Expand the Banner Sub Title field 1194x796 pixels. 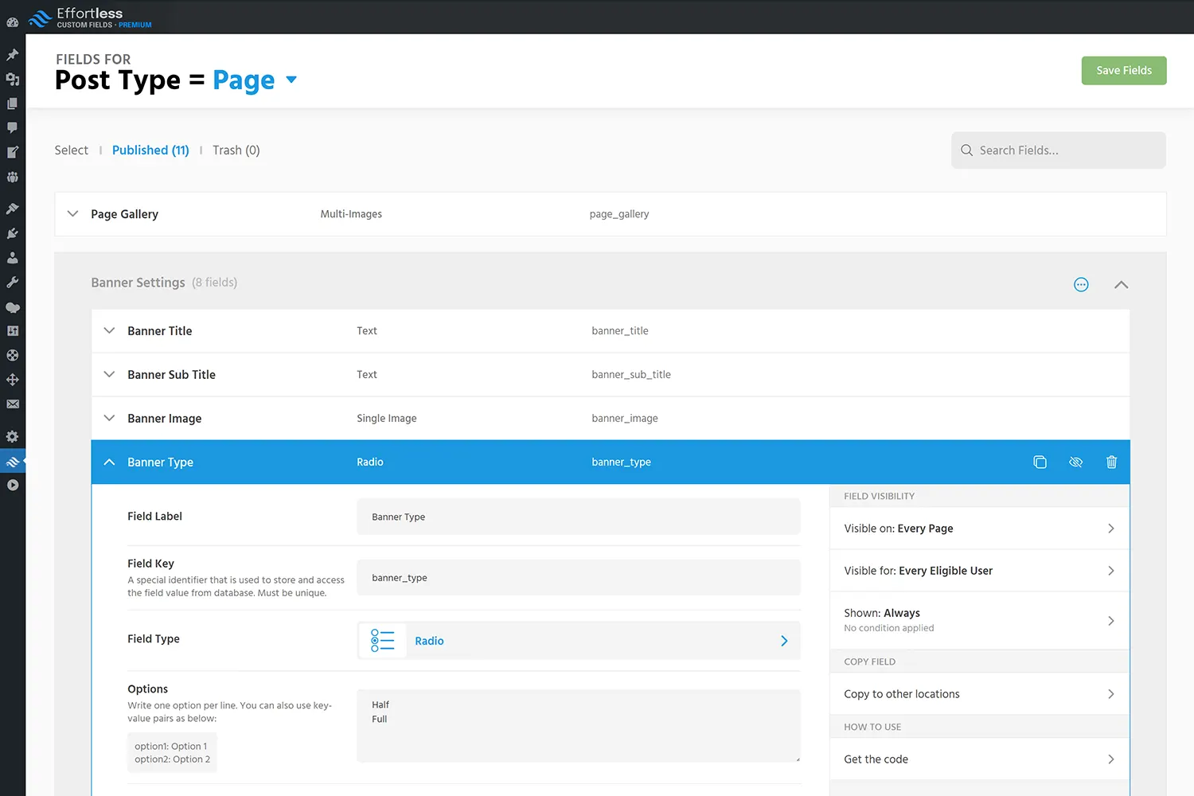coord(110,375)
